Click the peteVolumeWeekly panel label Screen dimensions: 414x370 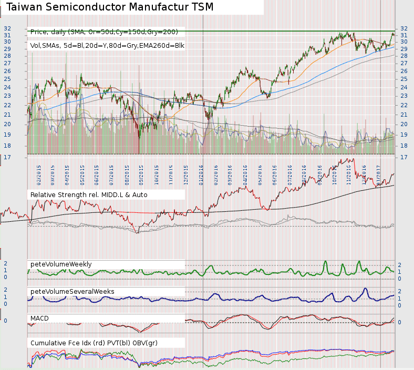click(x=61, y=264)
